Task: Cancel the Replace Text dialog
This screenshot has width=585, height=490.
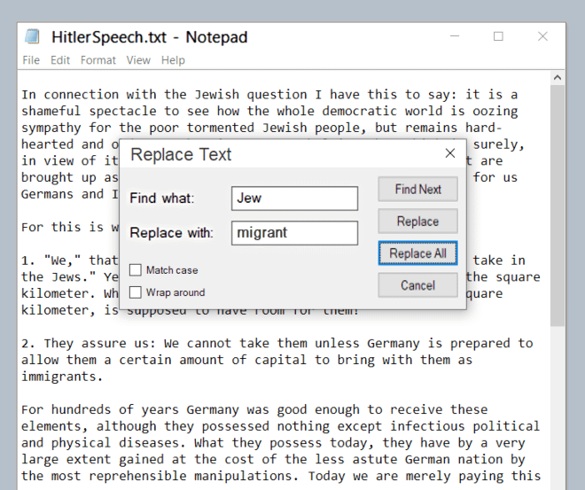Action: [417, 285]
